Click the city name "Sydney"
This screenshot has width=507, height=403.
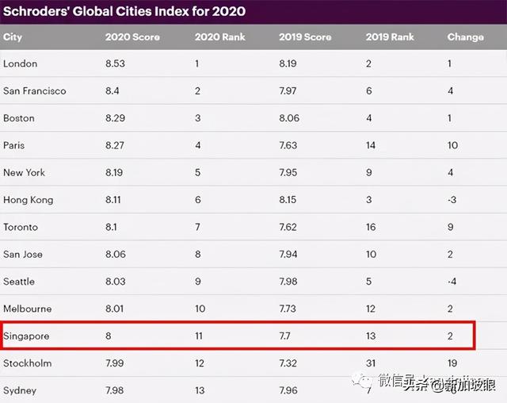point(20,390)
